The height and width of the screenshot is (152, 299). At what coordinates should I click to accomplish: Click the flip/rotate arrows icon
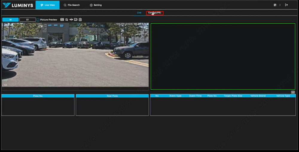[67, 20]
